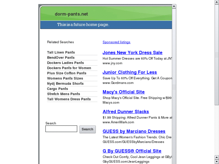Open GUESS by Marciano Dresses ad

pos(134,131)
